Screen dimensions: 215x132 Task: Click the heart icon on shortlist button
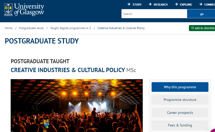pos(193,28)
